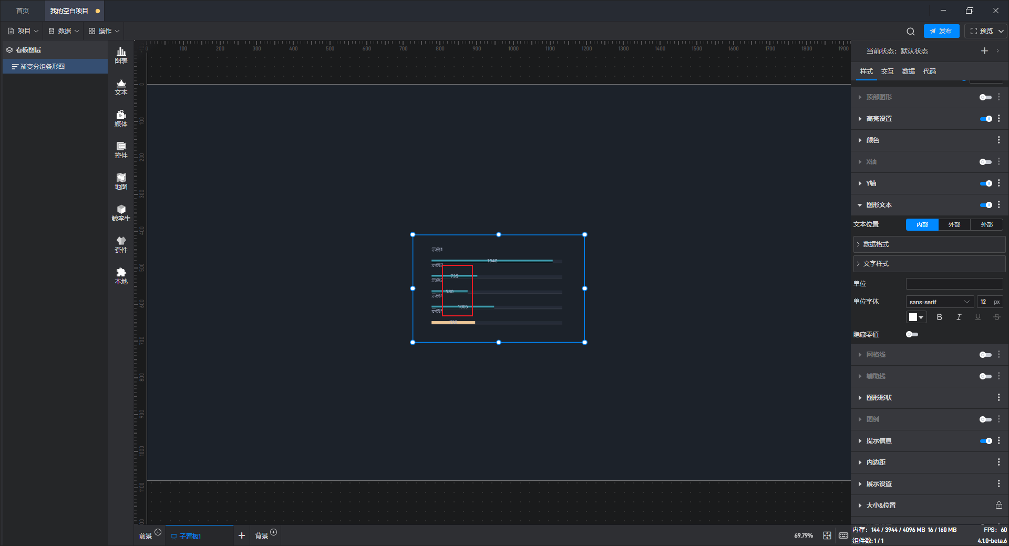Open the 鲸孪生 component panel

coord(121,213)
